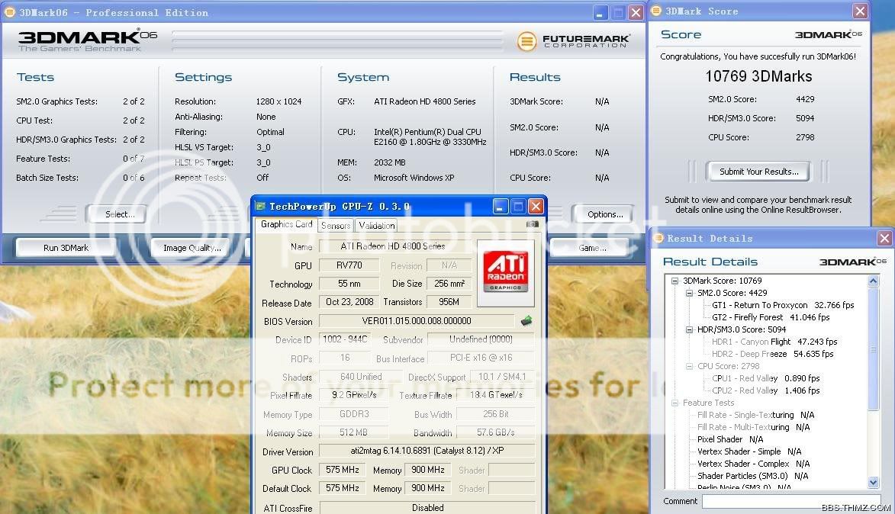Click the Result Details vertical scrollbar thumb
This screenshot has height=514, width=895.
tap(874, 349)
